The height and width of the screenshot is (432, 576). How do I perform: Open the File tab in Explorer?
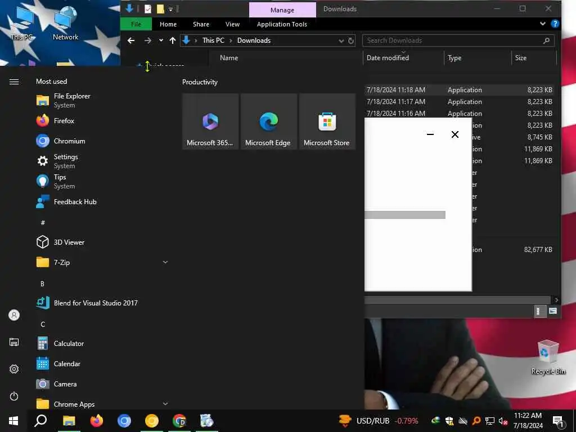(136, 24)
